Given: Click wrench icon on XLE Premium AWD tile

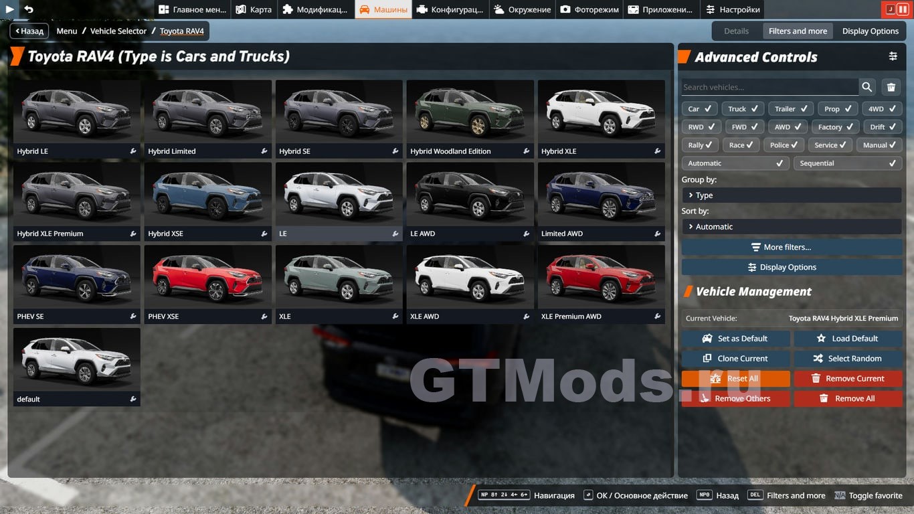Looking at the screenshot, I should [x=658, y=317].
